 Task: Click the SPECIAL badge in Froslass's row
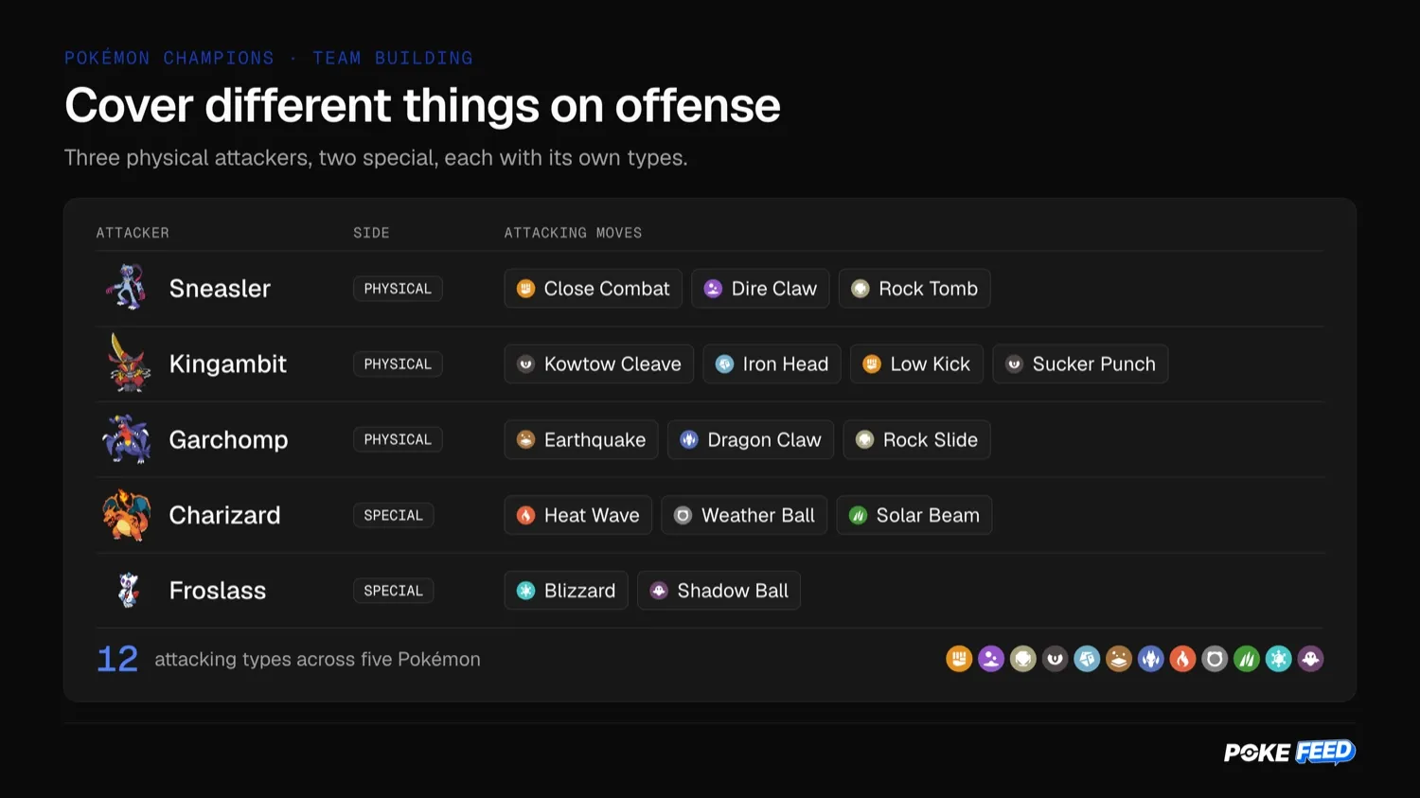click(394, 591)
